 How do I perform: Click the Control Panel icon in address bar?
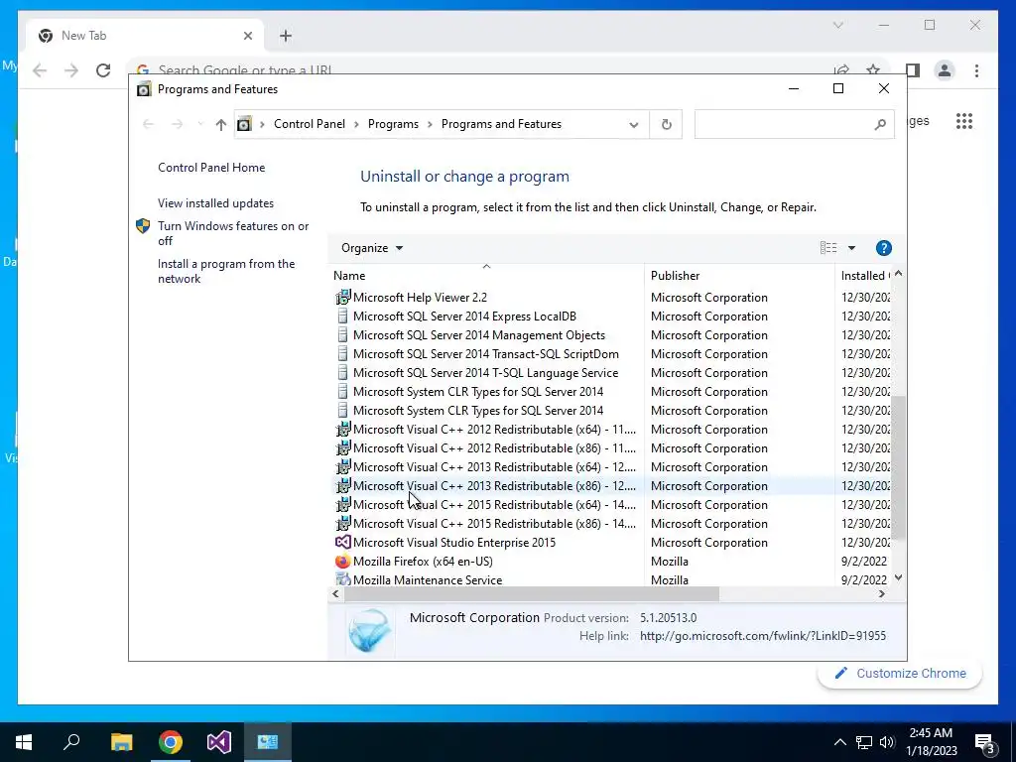tap(244, 124)
